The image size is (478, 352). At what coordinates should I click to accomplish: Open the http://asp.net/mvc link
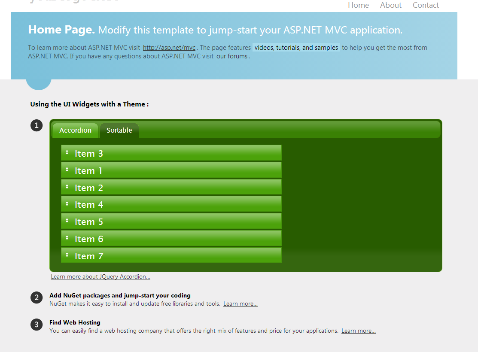pyautogui.click(x=169, y=47)
